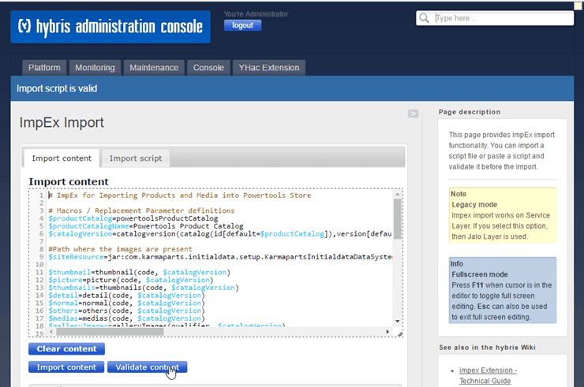Open the YHac Extension menu tab
This screenshot has height=387, width=584.
(x=269, y=68)
